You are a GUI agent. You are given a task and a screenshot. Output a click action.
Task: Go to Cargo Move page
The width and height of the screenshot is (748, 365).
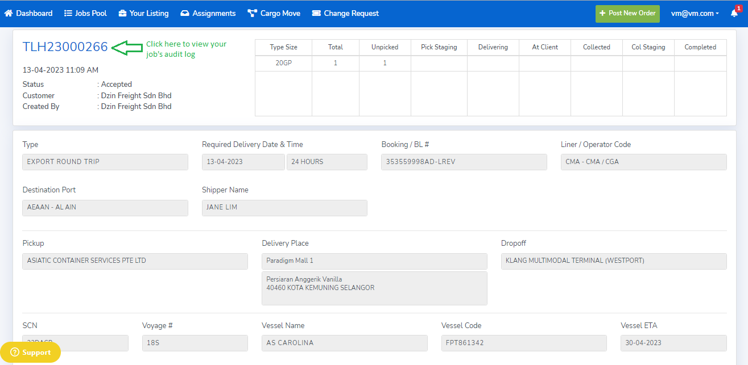[x=280, y=13]
